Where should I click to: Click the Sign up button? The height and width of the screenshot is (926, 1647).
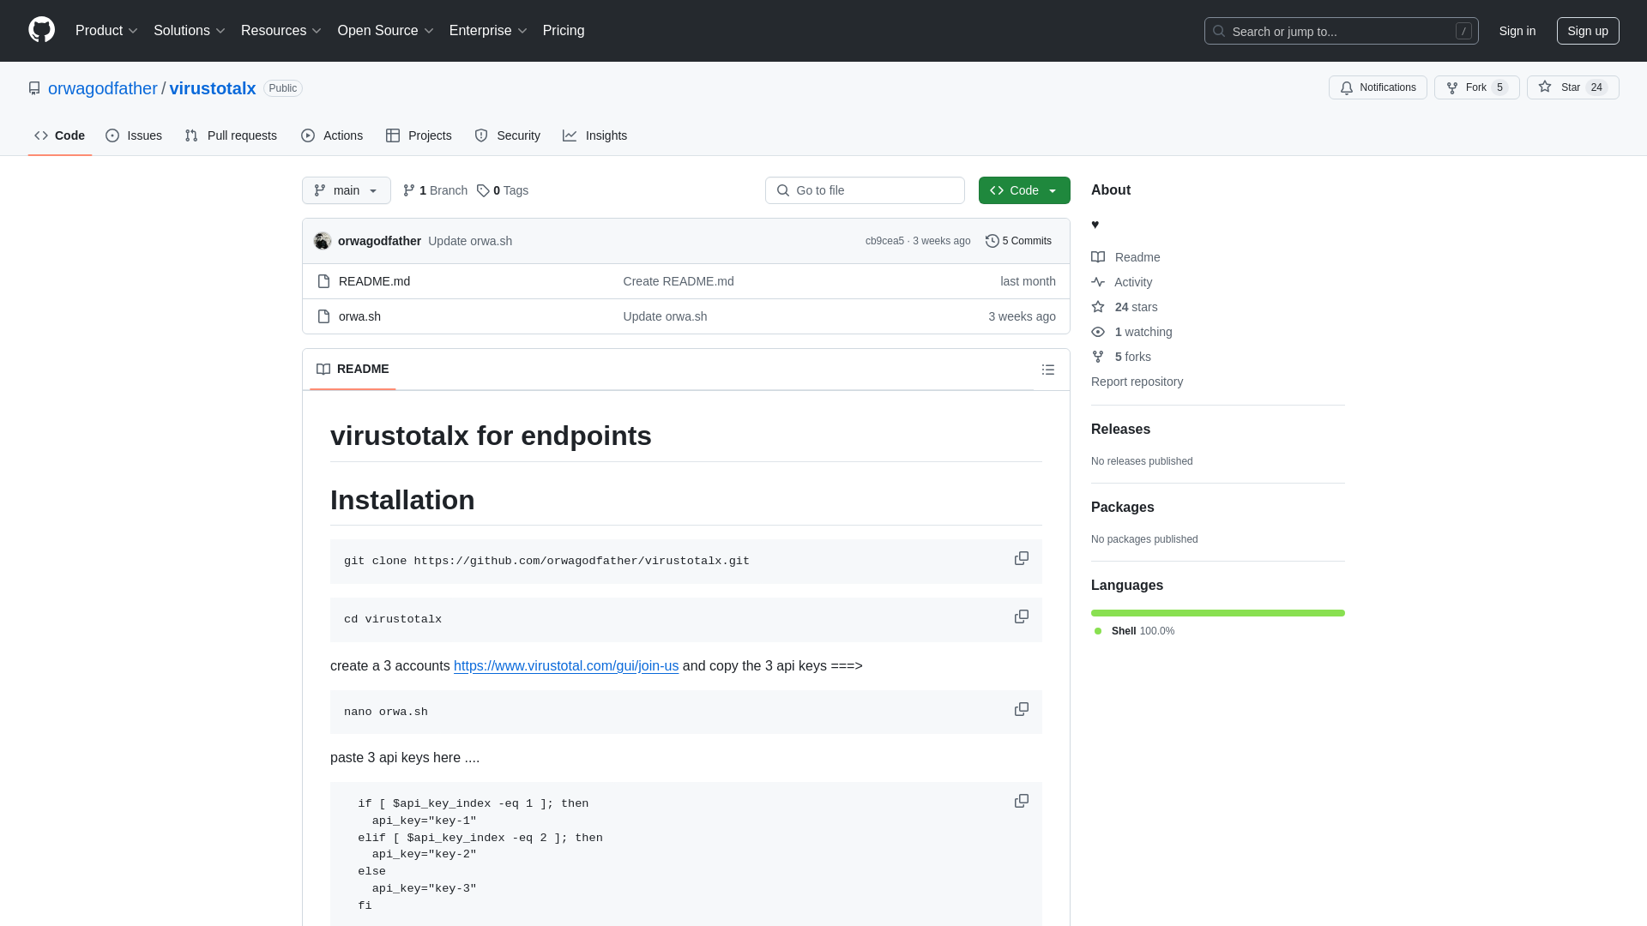point(1588,31)
